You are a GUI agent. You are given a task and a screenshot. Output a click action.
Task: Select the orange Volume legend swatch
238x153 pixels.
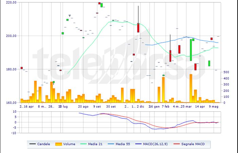tap(58, 144)
